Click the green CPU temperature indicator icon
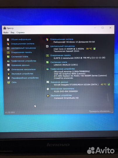 click(x=94, y=49)
